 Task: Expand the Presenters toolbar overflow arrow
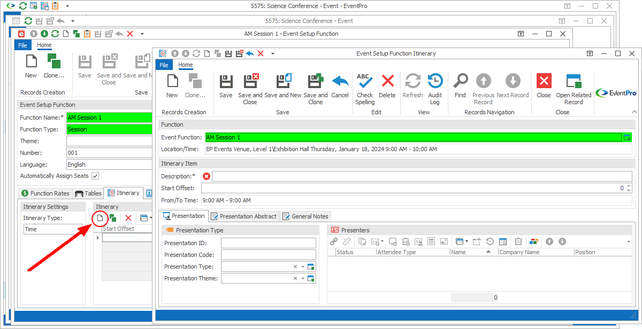point(628,241)
